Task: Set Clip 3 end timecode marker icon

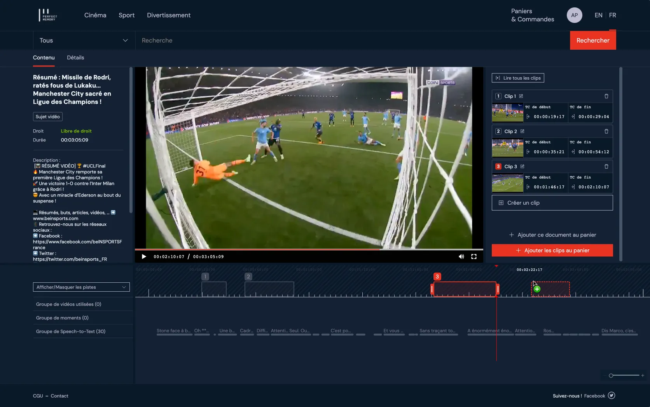Action: [573, 187]
